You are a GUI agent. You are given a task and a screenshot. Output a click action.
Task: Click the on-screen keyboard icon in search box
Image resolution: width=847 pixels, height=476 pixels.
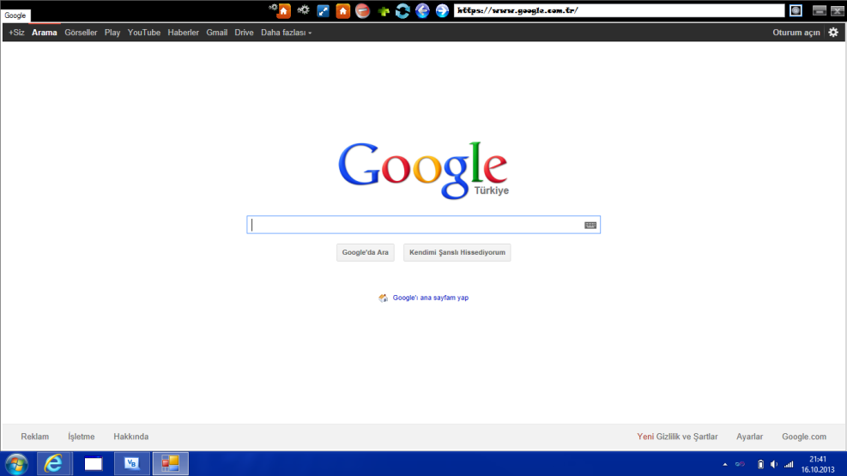click(590, 225)
